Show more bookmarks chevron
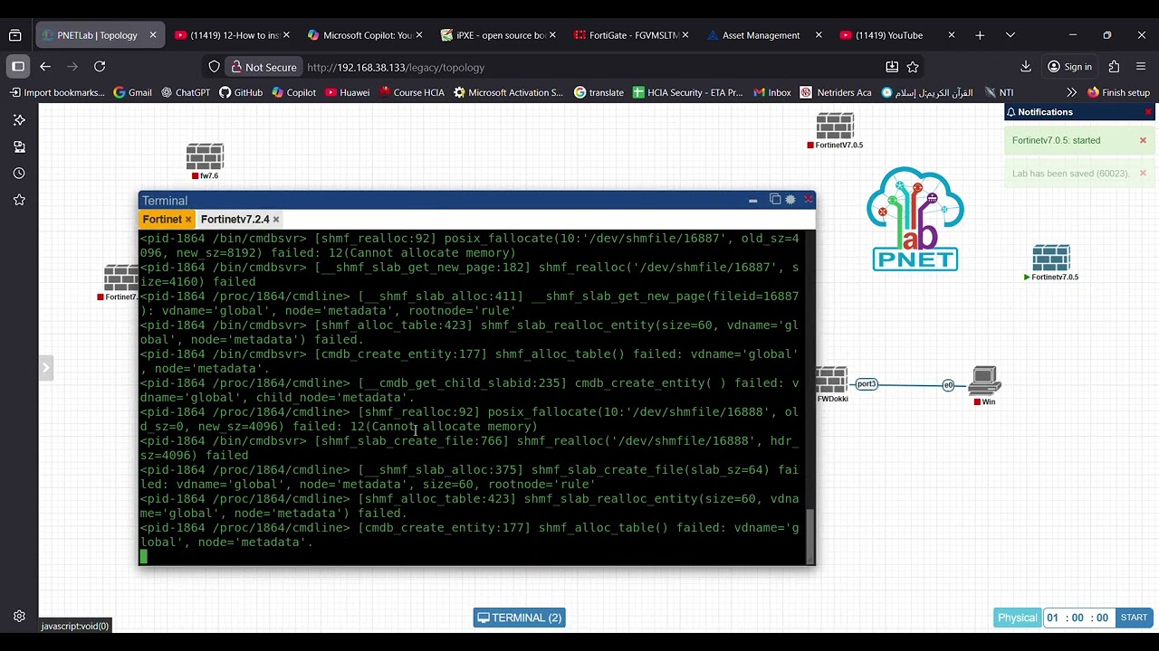The width and height of the screenshot is (1159, 651). pos(1071,92)
